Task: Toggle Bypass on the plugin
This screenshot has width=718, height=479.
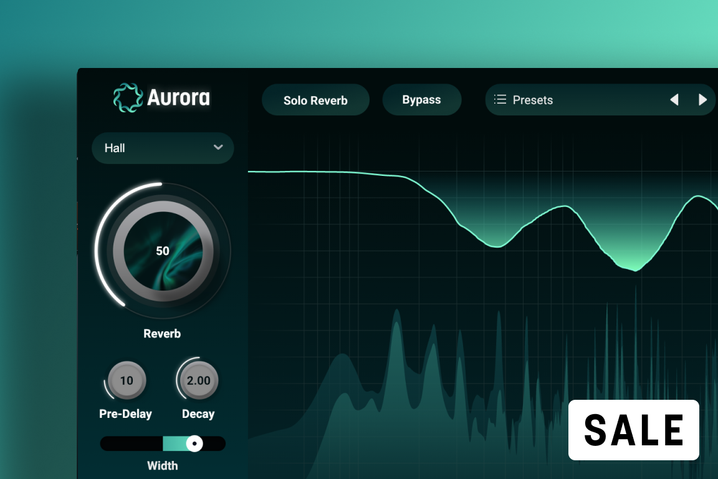Action: tap(421, 100)
